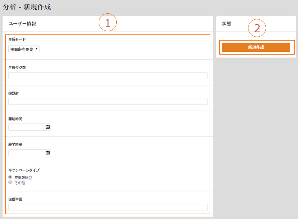Click the 獲得単価 field label
Image resolution: width=298 pixels, height=219 pixels.
click(15, 199)
